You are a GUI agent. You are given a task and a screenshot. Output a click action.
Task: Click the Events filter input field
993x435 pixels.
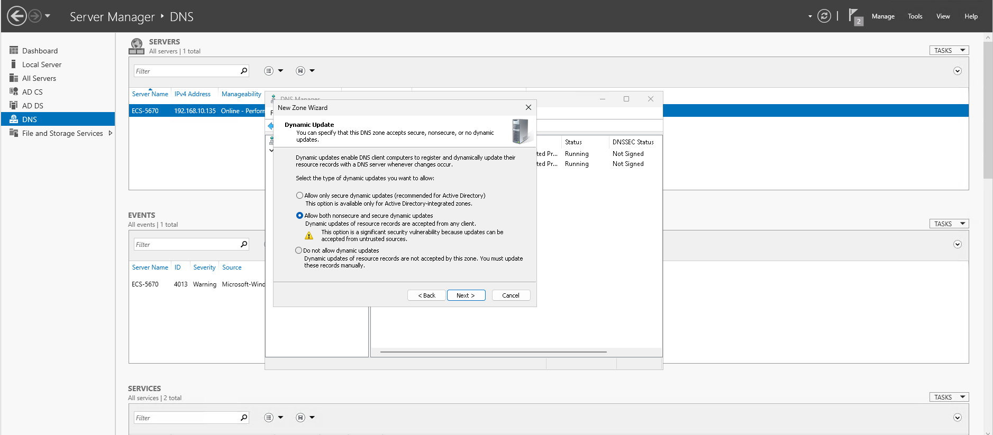186,244
